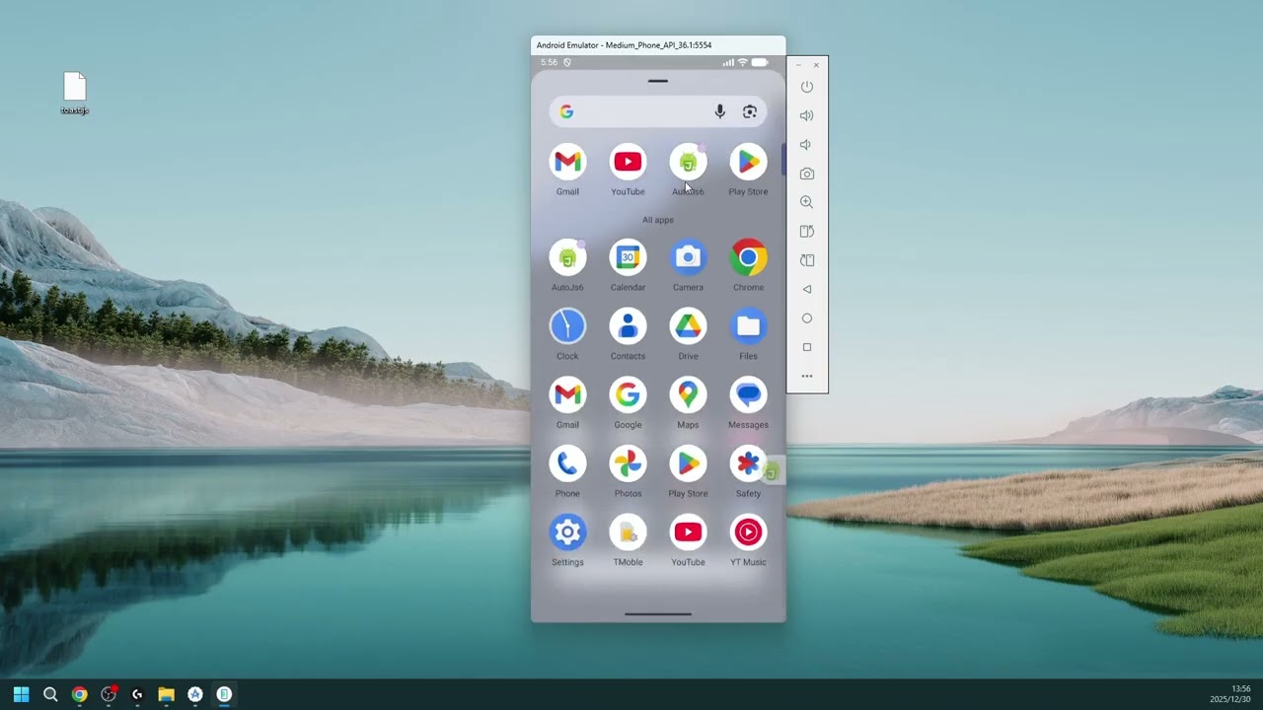Viewport: 1263px width, 710px height.
Task: Open OBS Studio from the taskbar
Action: pos(109,694)
